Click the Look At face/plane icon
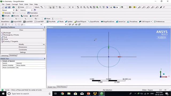This screenshot has height=96, width=171. click(122, 7)
